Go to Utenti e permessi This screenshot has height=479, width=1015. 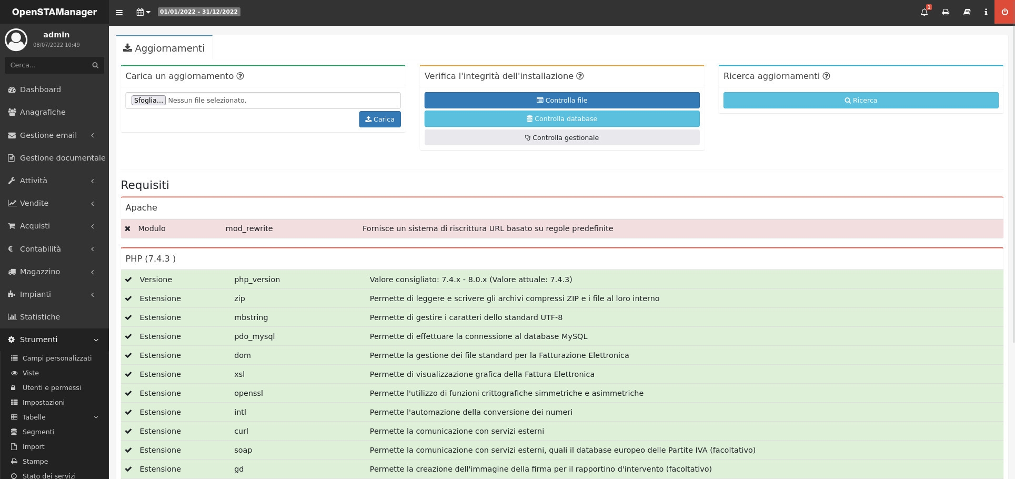[x=52, y=387]
